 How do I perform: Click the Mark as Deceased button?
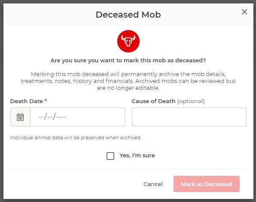[x=207, y=184]
